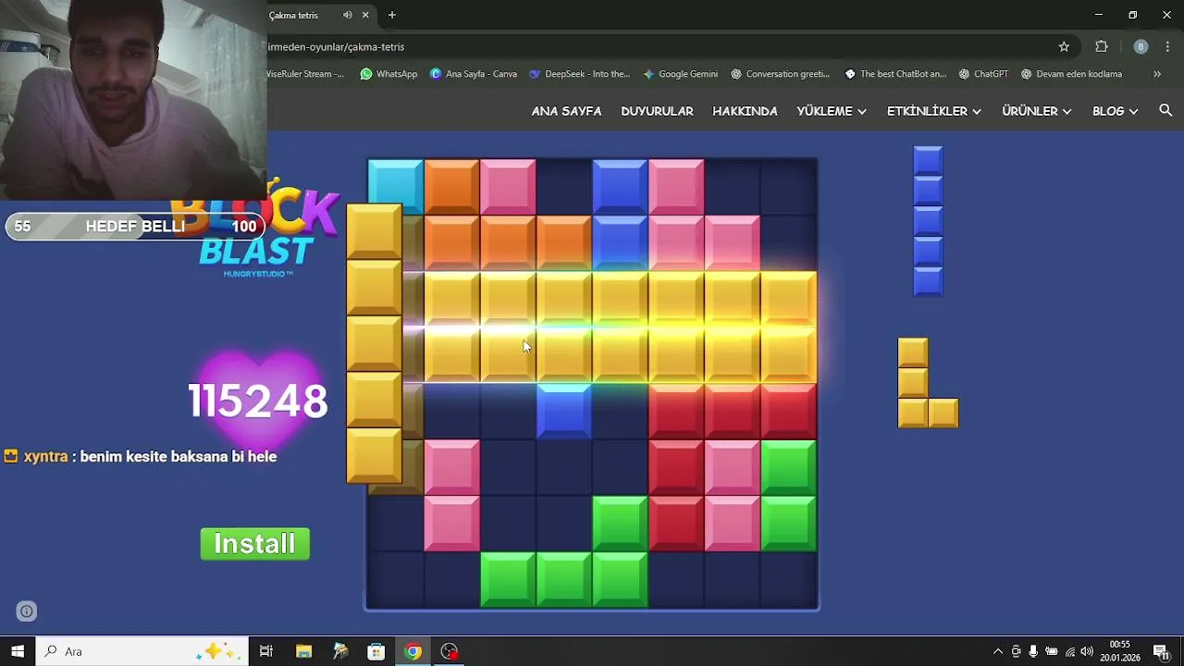Screen dimensions: 1184x666
Task: Open the Chrome profile avatar B
Action: [x=1141, y=46]
